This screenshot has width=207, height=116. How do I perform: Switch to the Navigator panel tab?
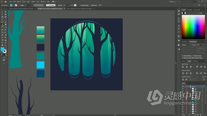[x=185, y=42]
